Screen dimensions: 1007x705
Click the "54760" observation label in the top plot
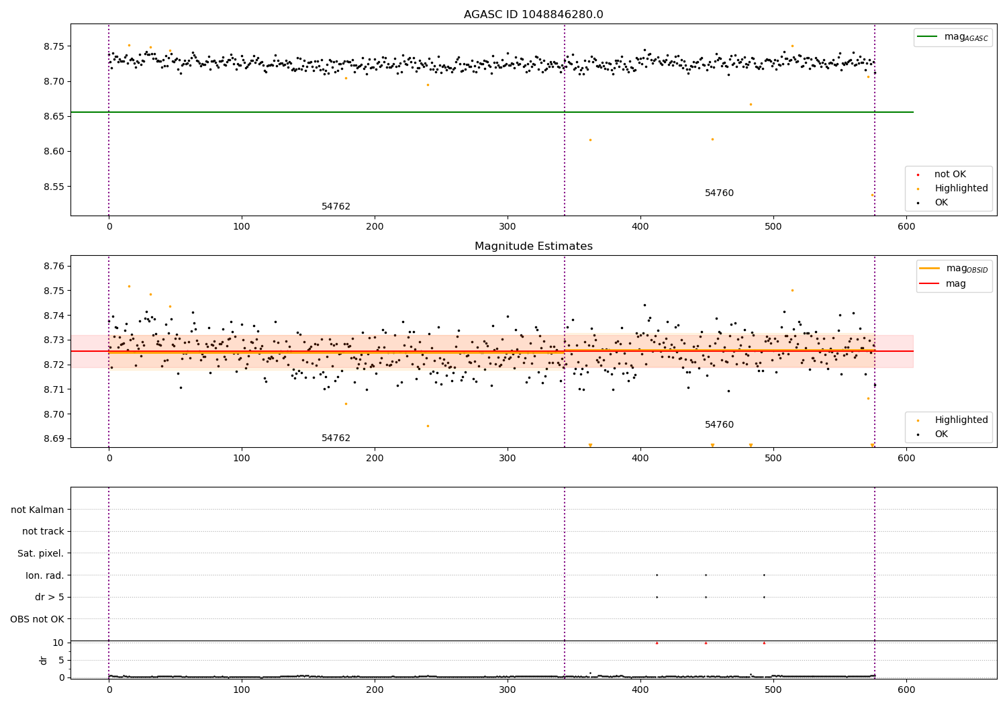tap(719, 193)
